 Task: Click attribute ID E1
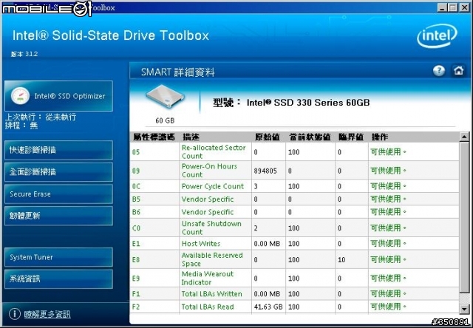(x=136, y=244)
